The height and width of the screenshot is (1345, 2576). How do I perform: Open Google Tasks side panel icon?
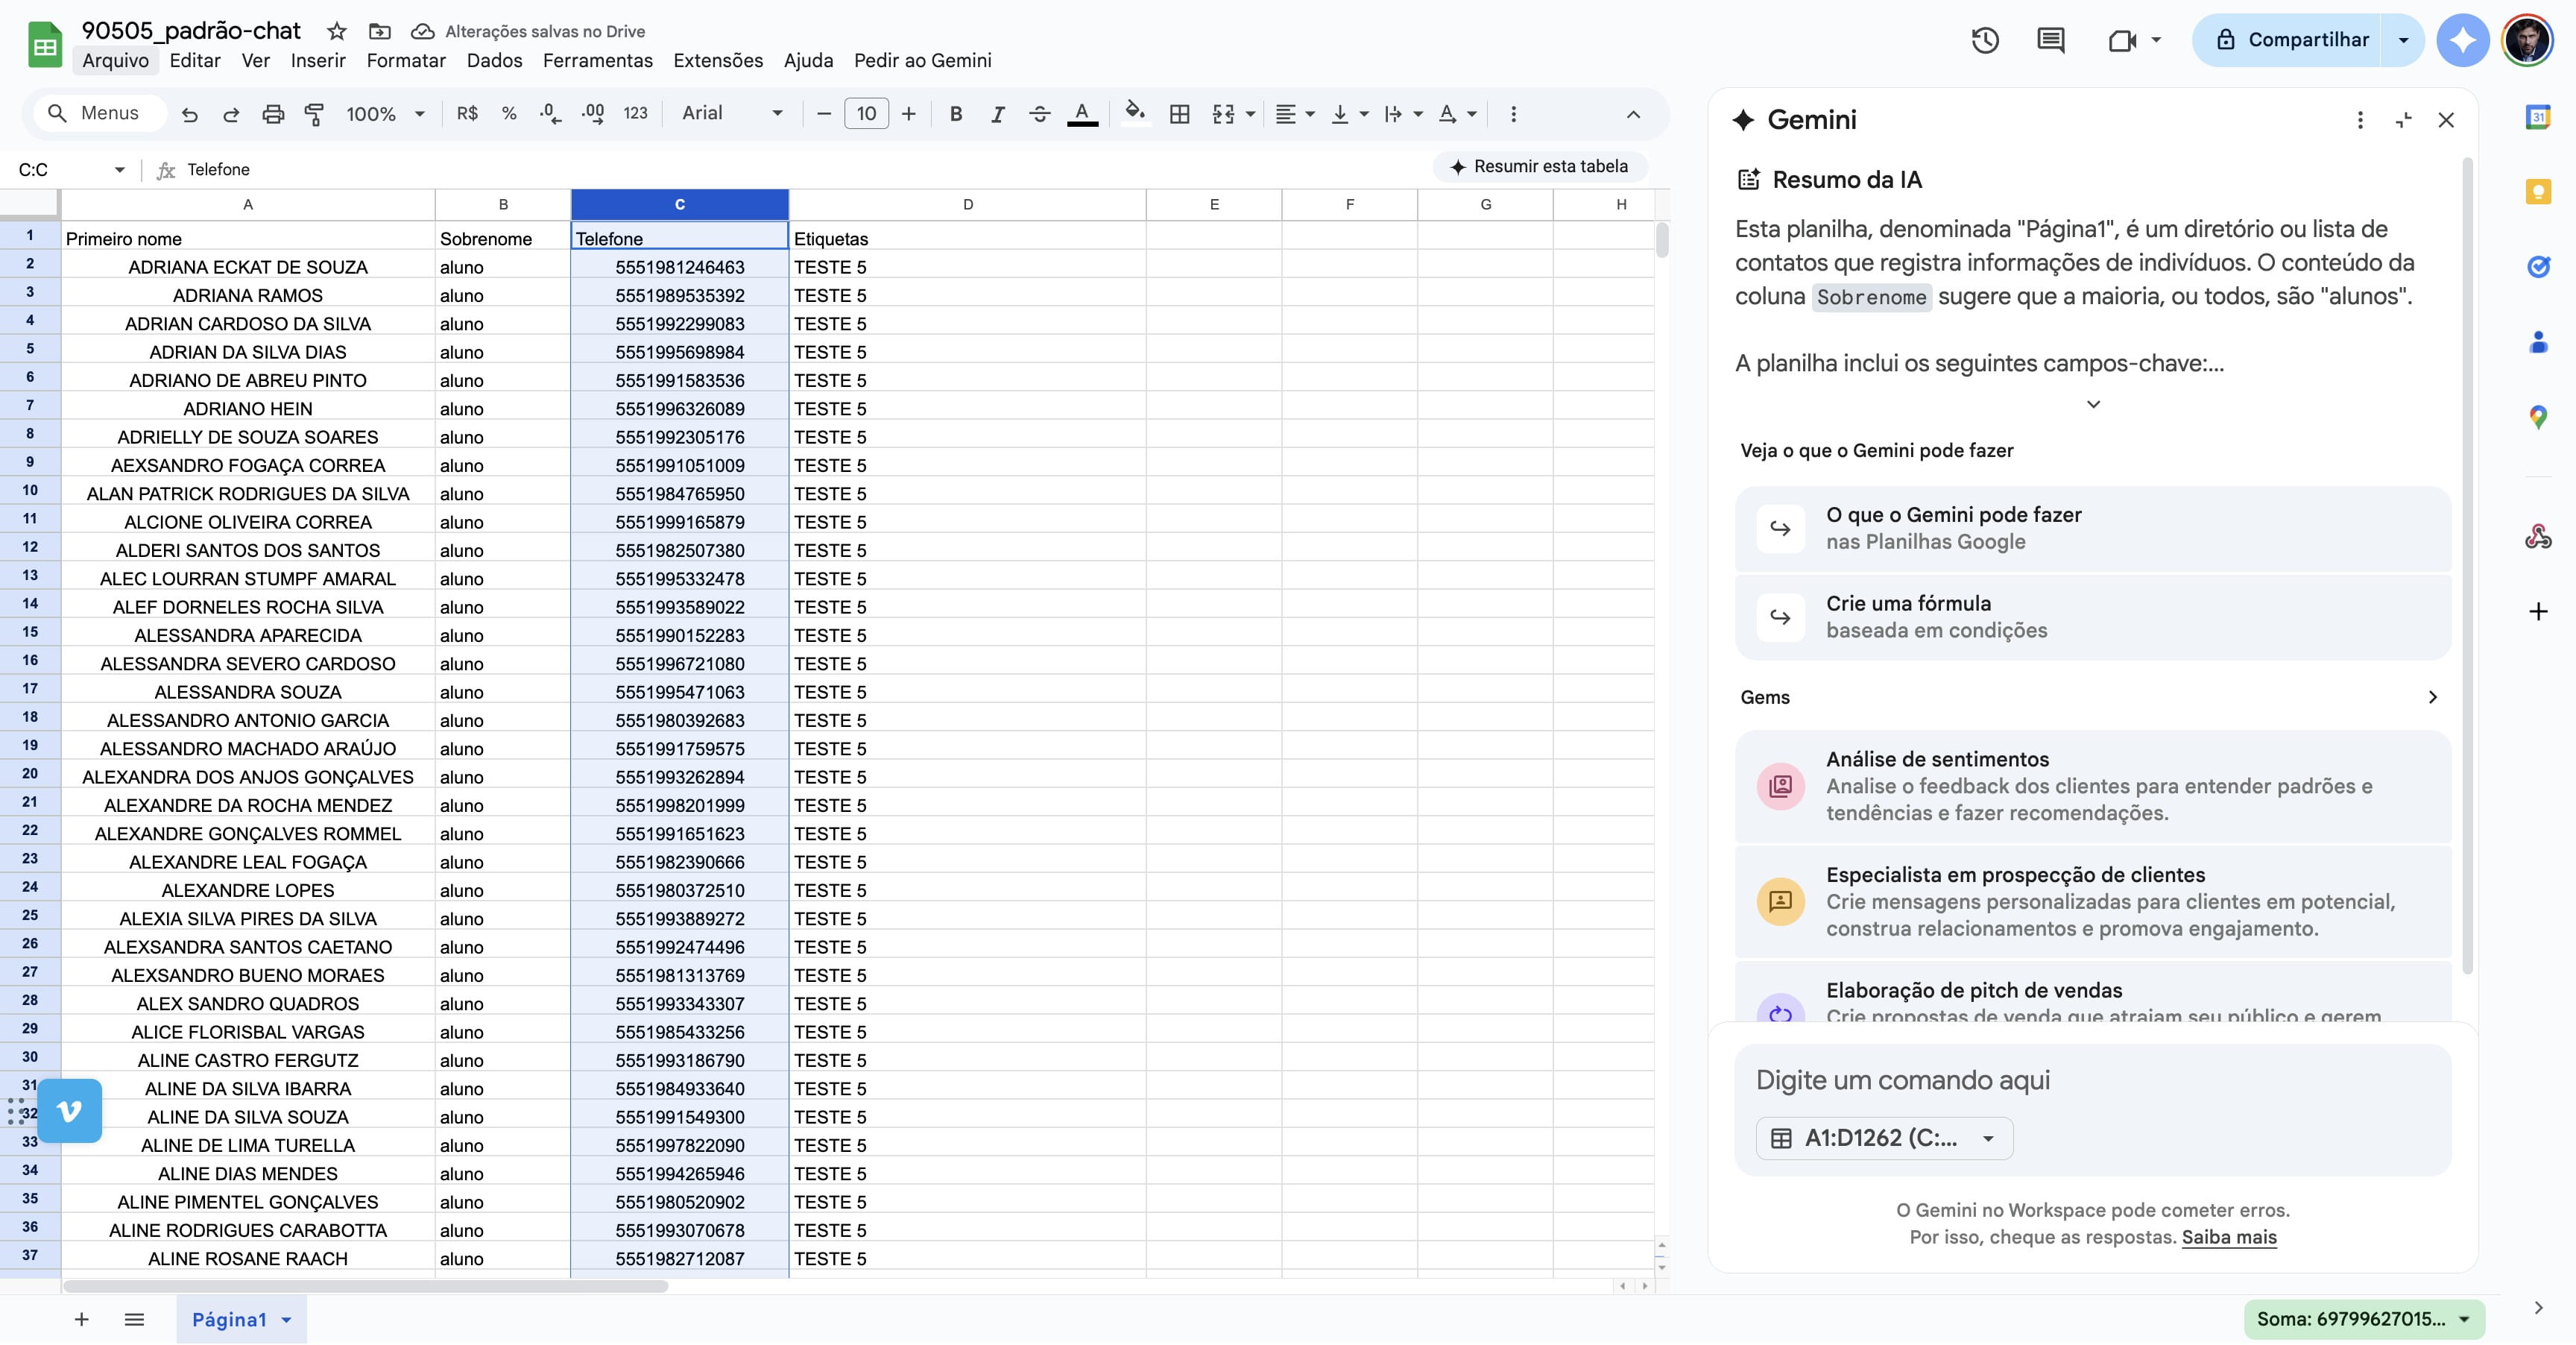[2538, 267]
